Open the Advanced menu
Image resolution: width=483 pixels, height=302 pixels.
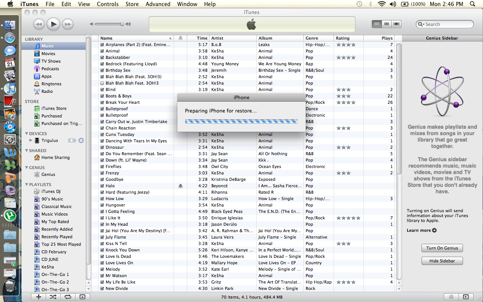158,4
